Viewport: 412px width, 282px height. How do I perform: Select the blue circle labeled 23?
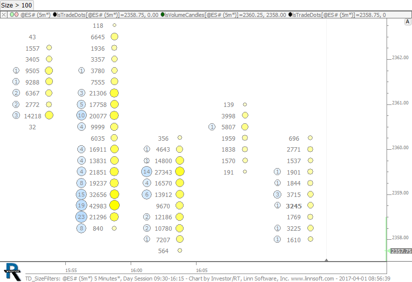pyautogui.click(x=81, y=217)
